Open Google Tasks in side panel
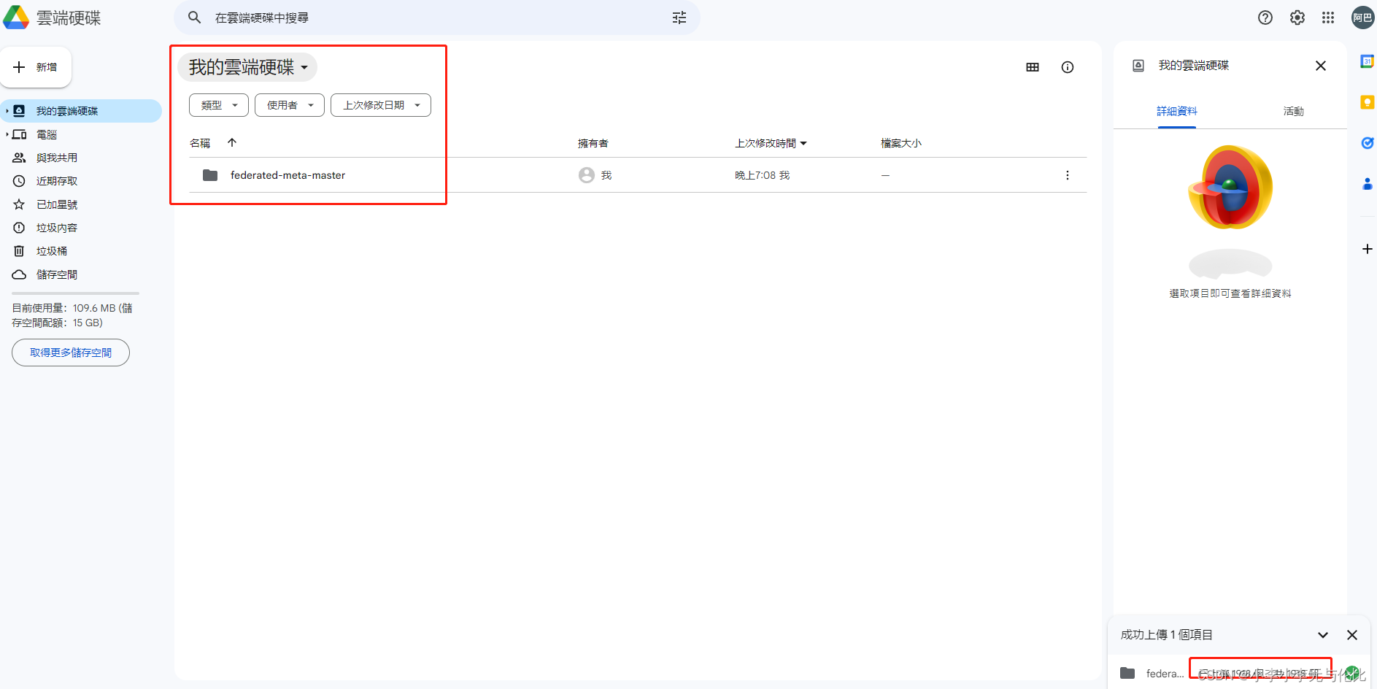The image size is (1377, 689). (1367, 143)
